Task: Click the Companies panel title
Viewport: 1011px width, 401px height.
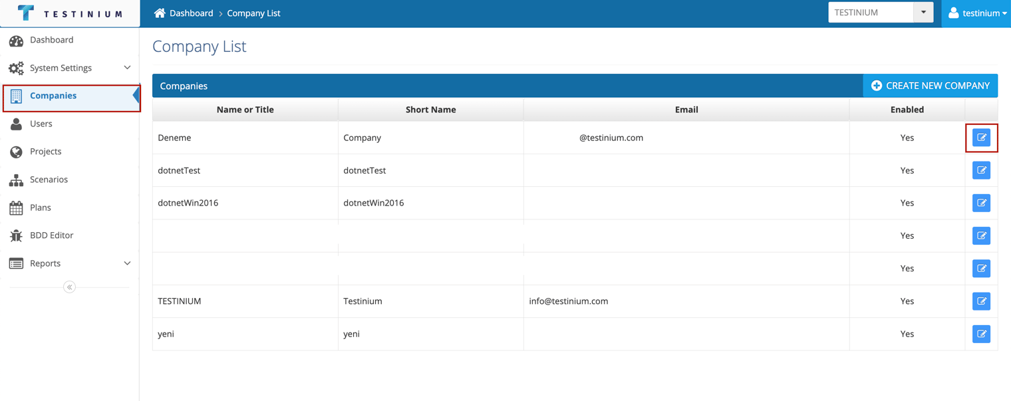Action: pyautogui.click(x=184, y=86)
